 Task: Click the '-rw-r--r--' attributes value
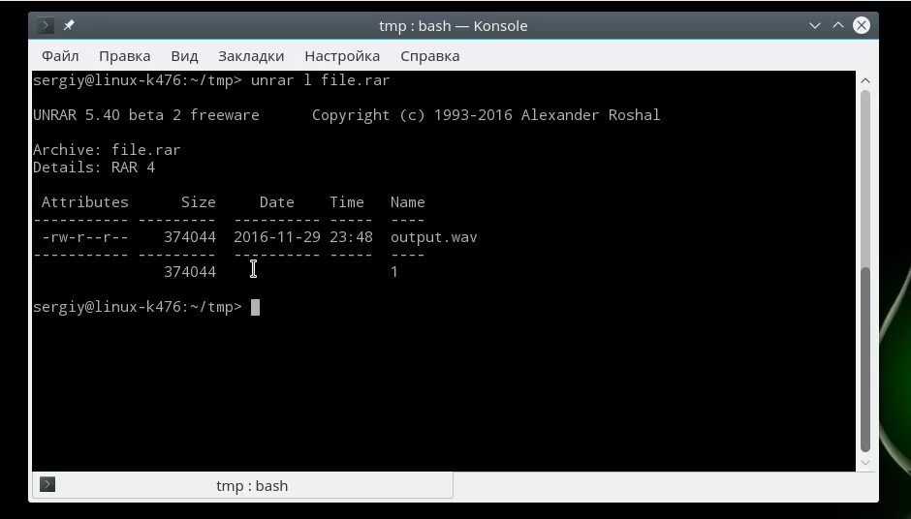click(85, 237)
